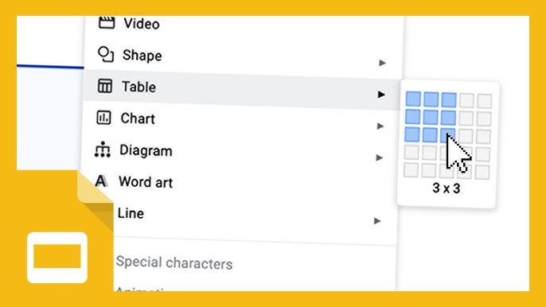Choose the Special characters entry

point(174,262)
